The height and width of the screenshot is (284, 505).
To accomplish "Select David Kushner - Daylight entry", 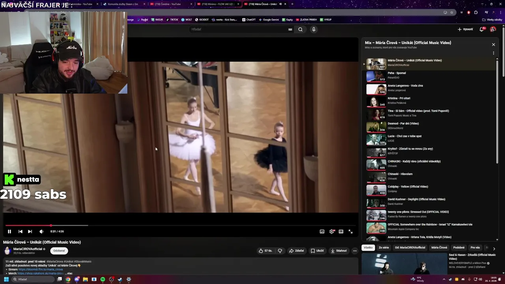I will pos(430,202).
